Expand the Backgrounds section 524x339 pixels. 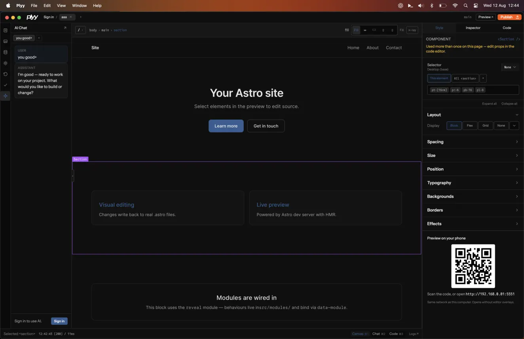(x=473, y=196)
